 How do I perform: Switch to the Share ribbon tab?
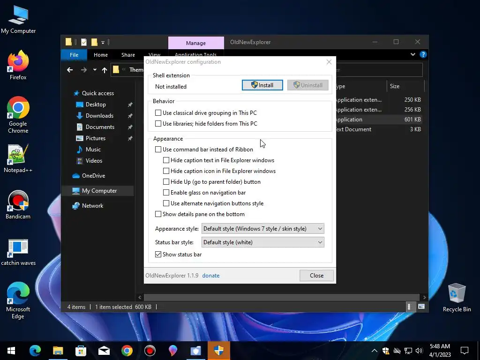pyautogui.click(x=128, y=55)
